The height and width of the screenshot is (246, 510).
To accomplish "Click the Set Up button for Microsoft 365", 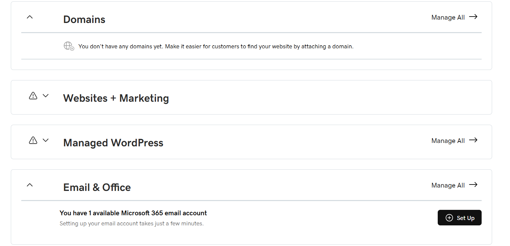I will (459, 218).
